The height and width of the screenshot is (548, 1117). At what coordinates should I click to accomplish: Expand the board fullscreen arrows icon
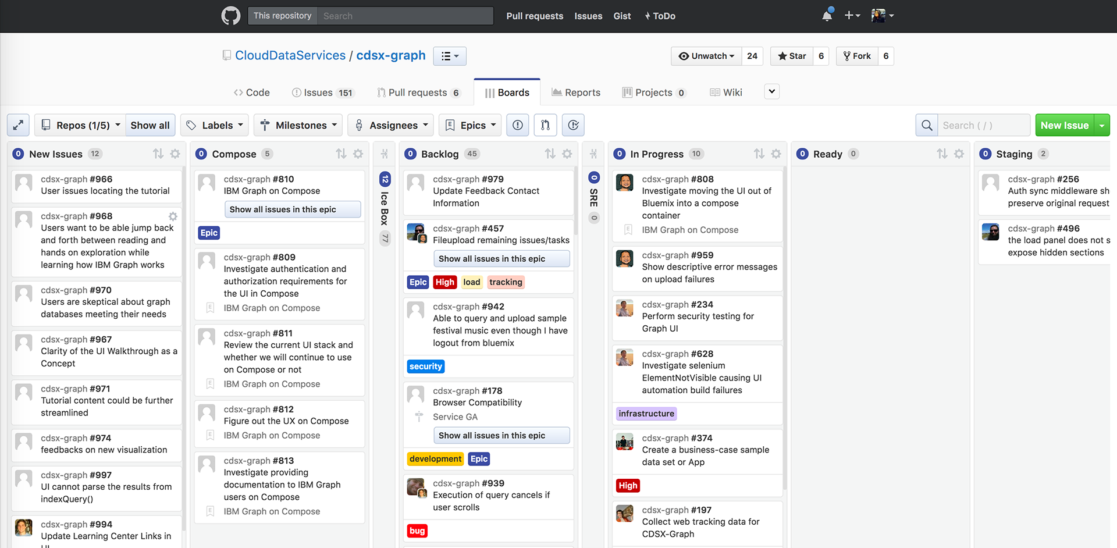18,125
